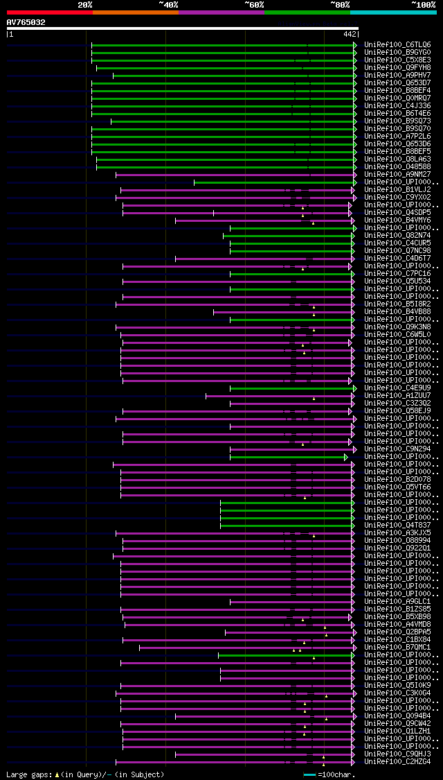Image resolution: width=443 pixels, height=780 pixels.
Task: Go to the UniRef100_Q58EJ9 entry
Action: point(397,411)
